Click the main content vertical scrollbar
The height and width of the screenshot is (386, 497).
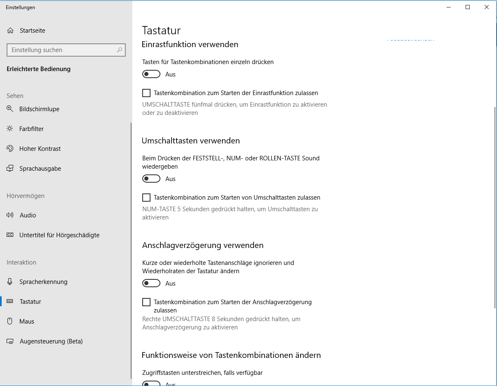[x=495, y=207]
